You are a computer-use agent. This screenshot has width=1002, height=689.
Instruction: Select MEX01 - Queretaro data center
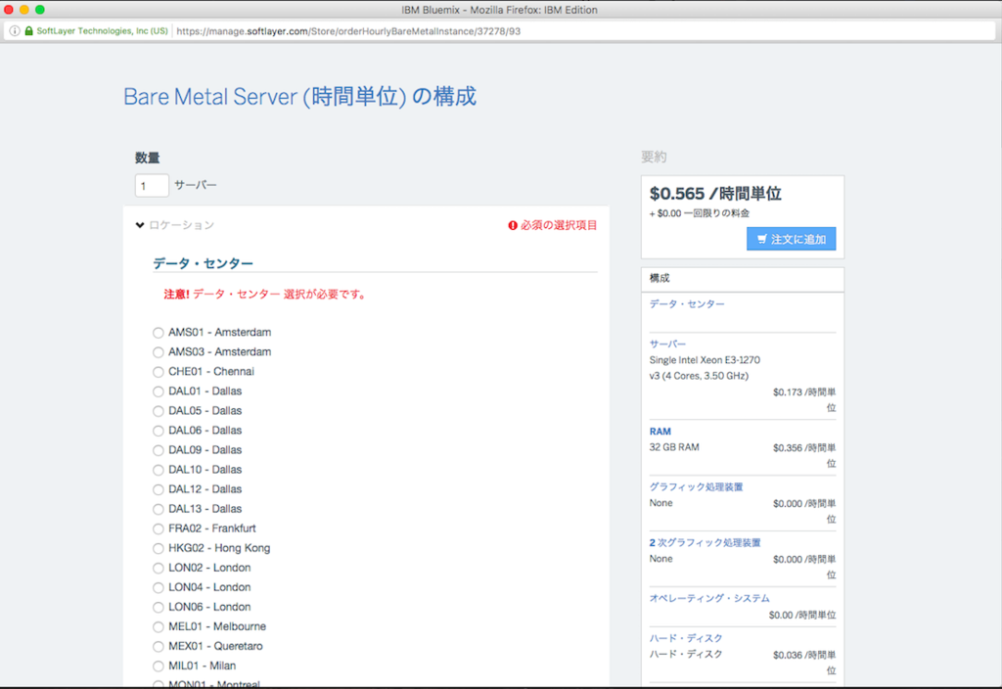pyautogui.click(x=158, y=646)
